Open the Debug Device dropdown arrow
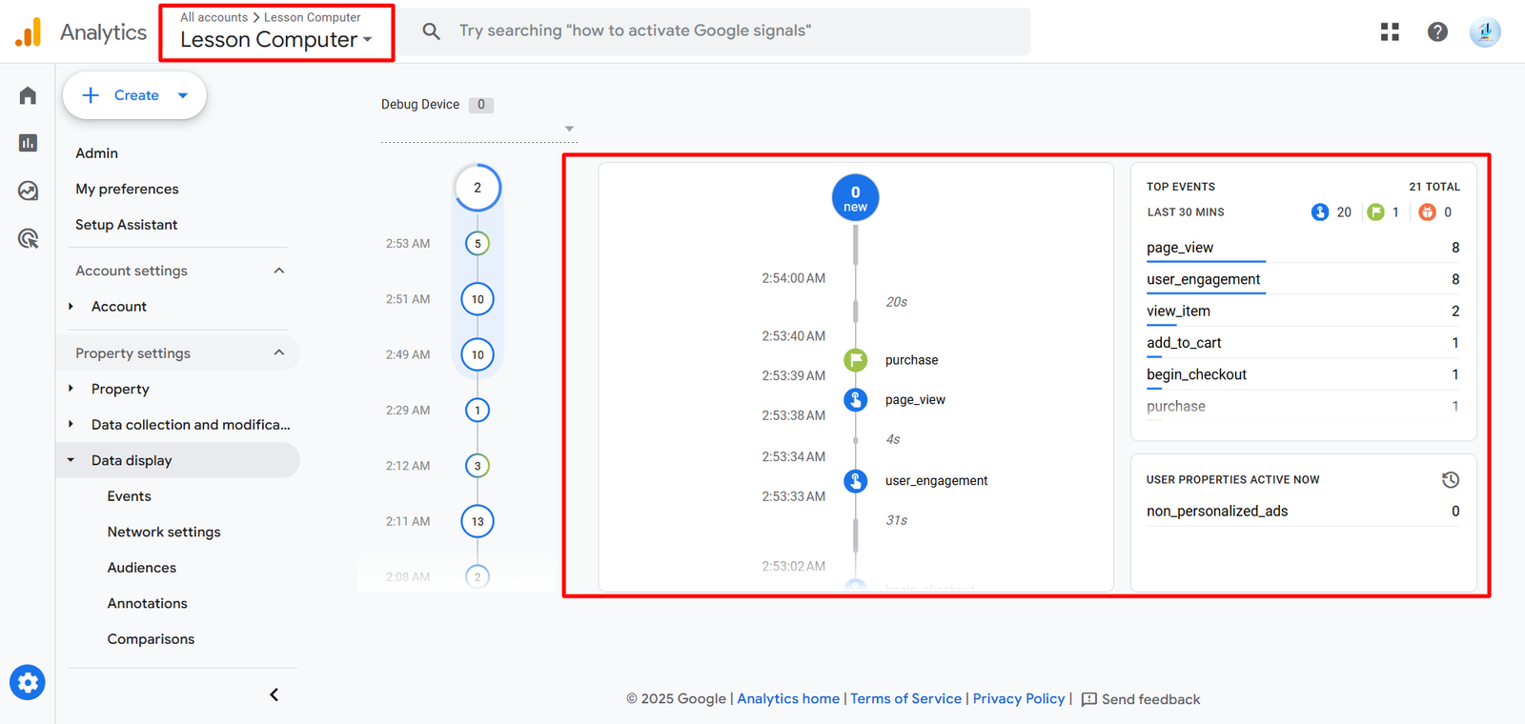Image resolution: width=1525 pixels, height=724 pixels. (569, 129)
